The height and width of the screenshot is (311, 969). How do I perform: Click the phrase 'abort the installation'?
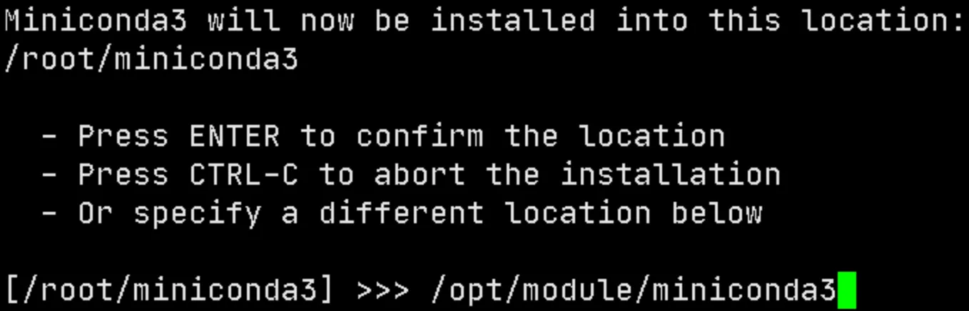point(577,174)
